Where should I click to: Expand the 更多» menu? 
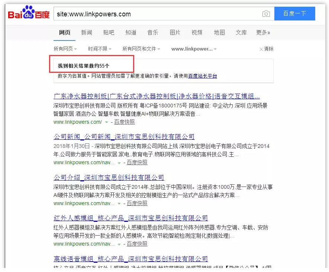click(x=263, y=32)
